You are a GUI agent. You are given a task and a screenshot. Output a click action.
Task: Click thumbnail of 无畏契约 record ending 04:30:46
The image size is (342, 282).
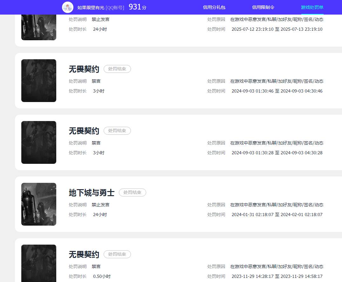[x=39, y=80]
